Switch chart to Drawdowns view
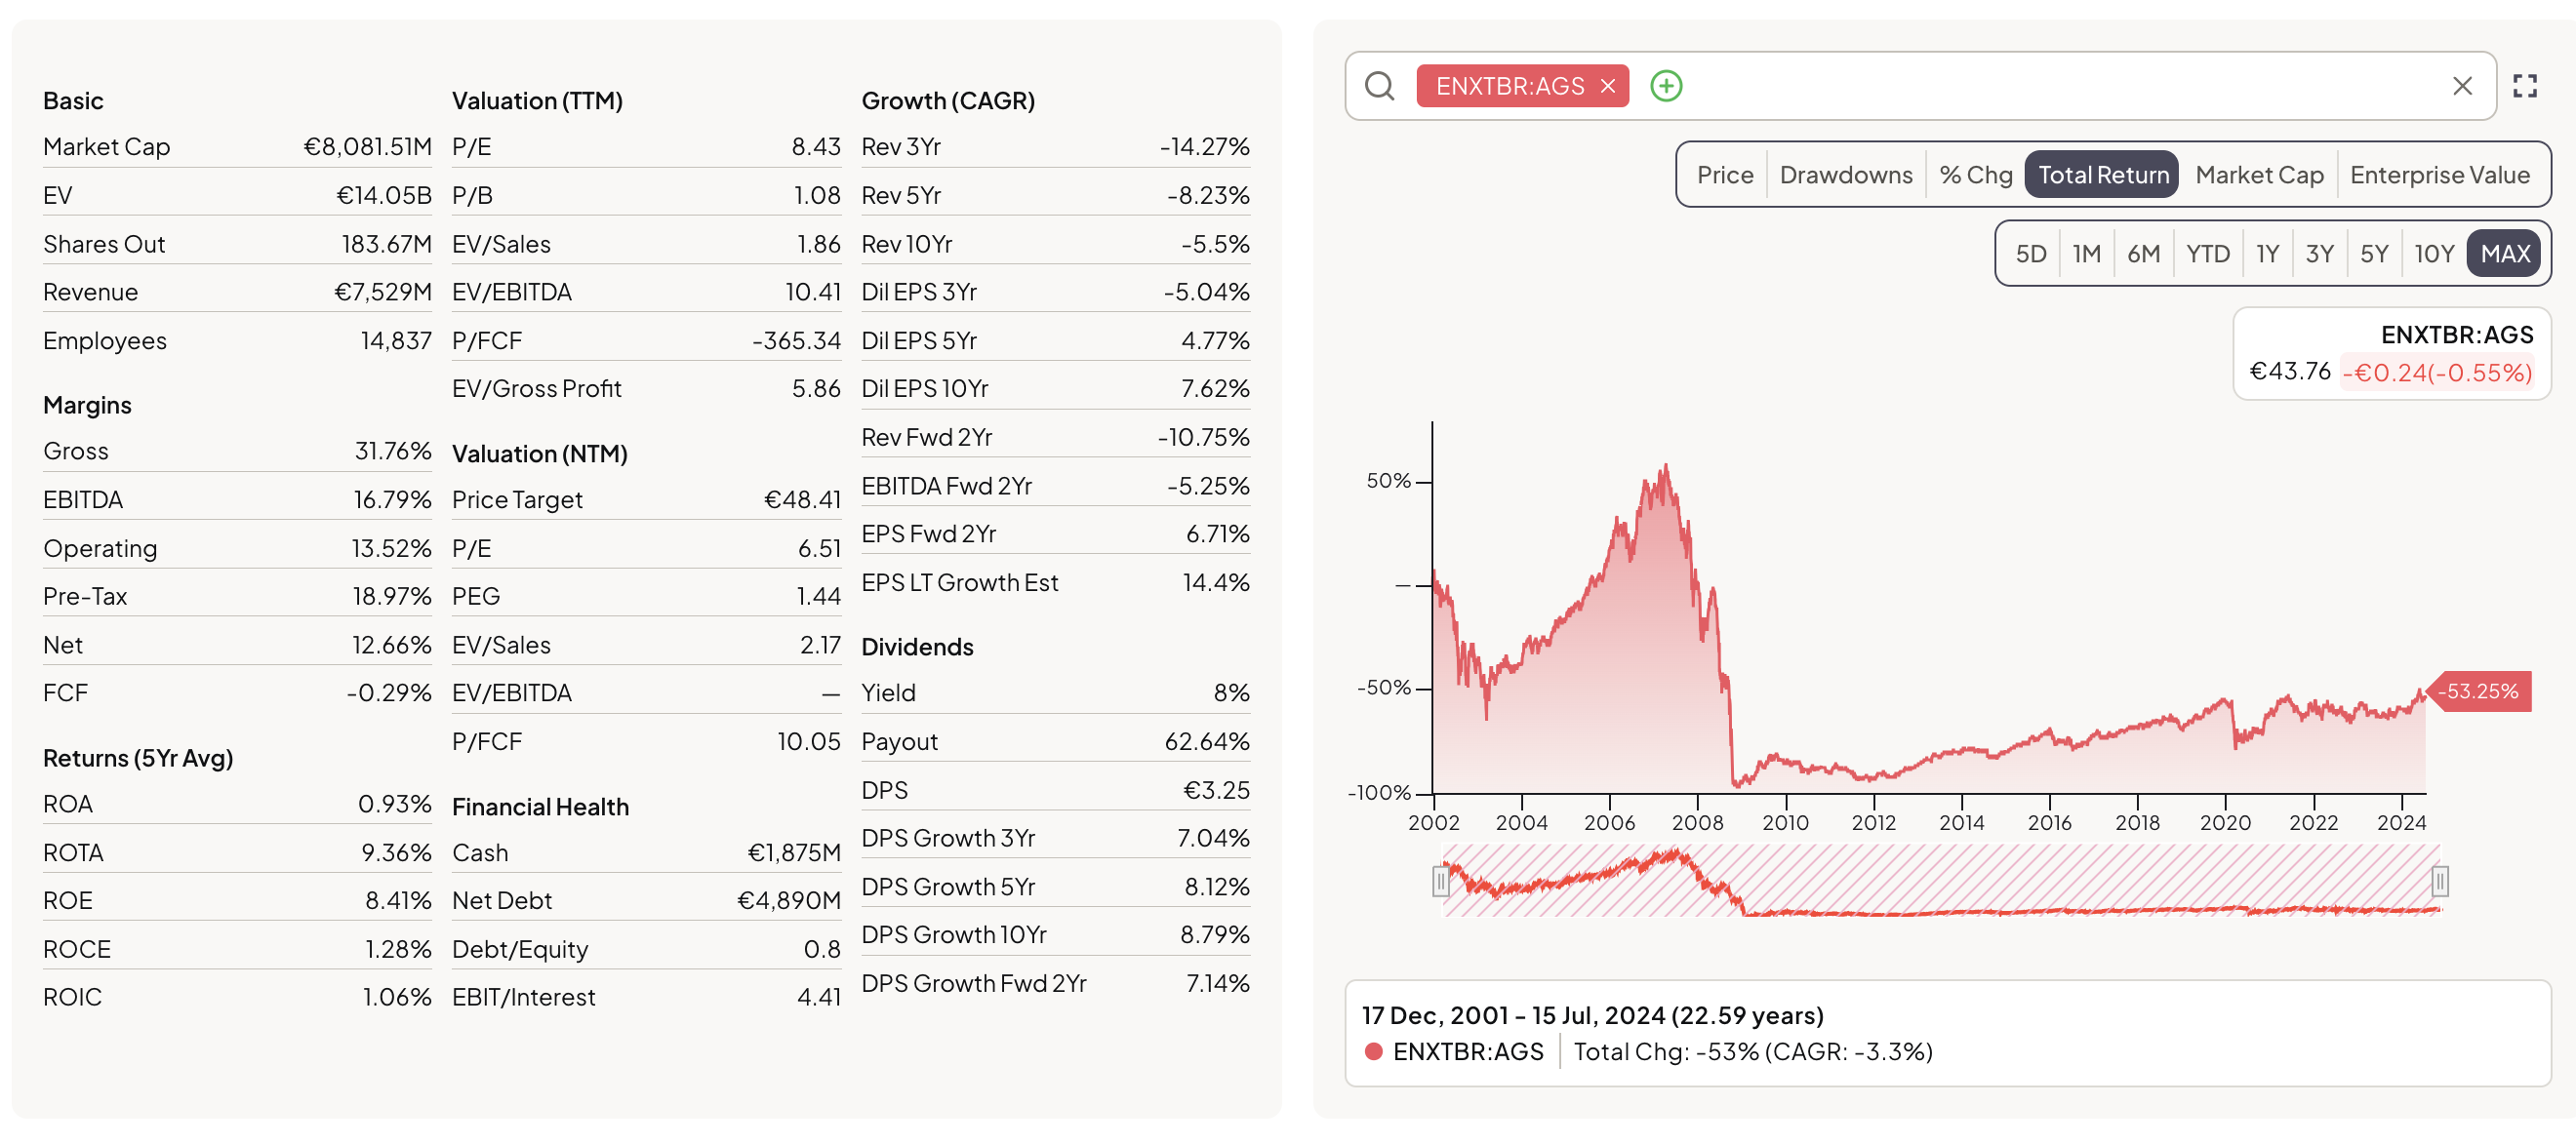 1846,175
